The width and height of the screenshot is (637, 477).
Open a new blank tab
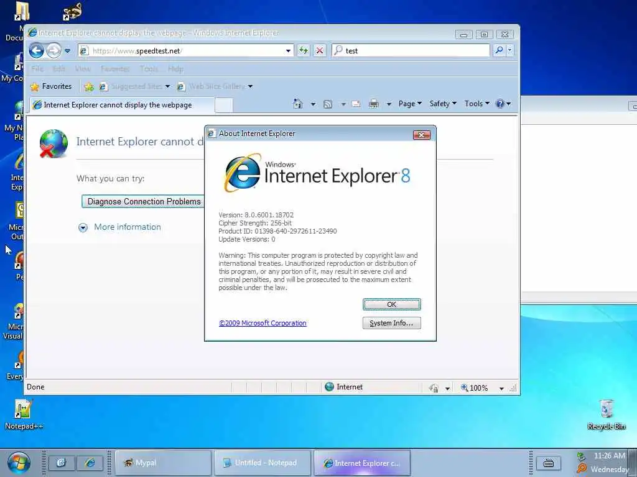tap(224, 105)
